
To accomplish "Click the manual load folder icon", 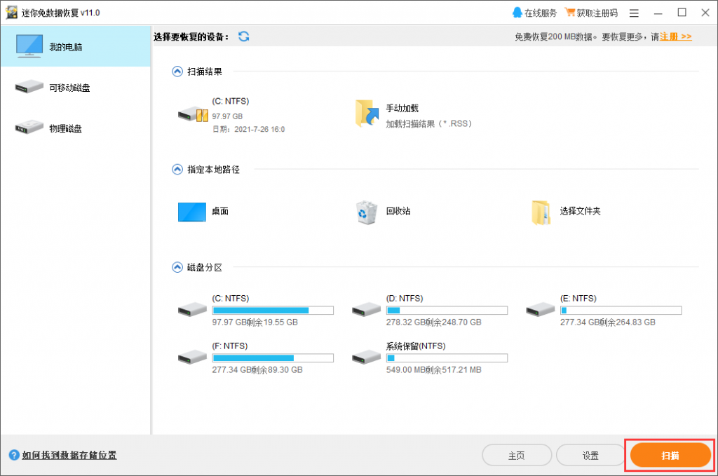I will (x=367, y=113).
